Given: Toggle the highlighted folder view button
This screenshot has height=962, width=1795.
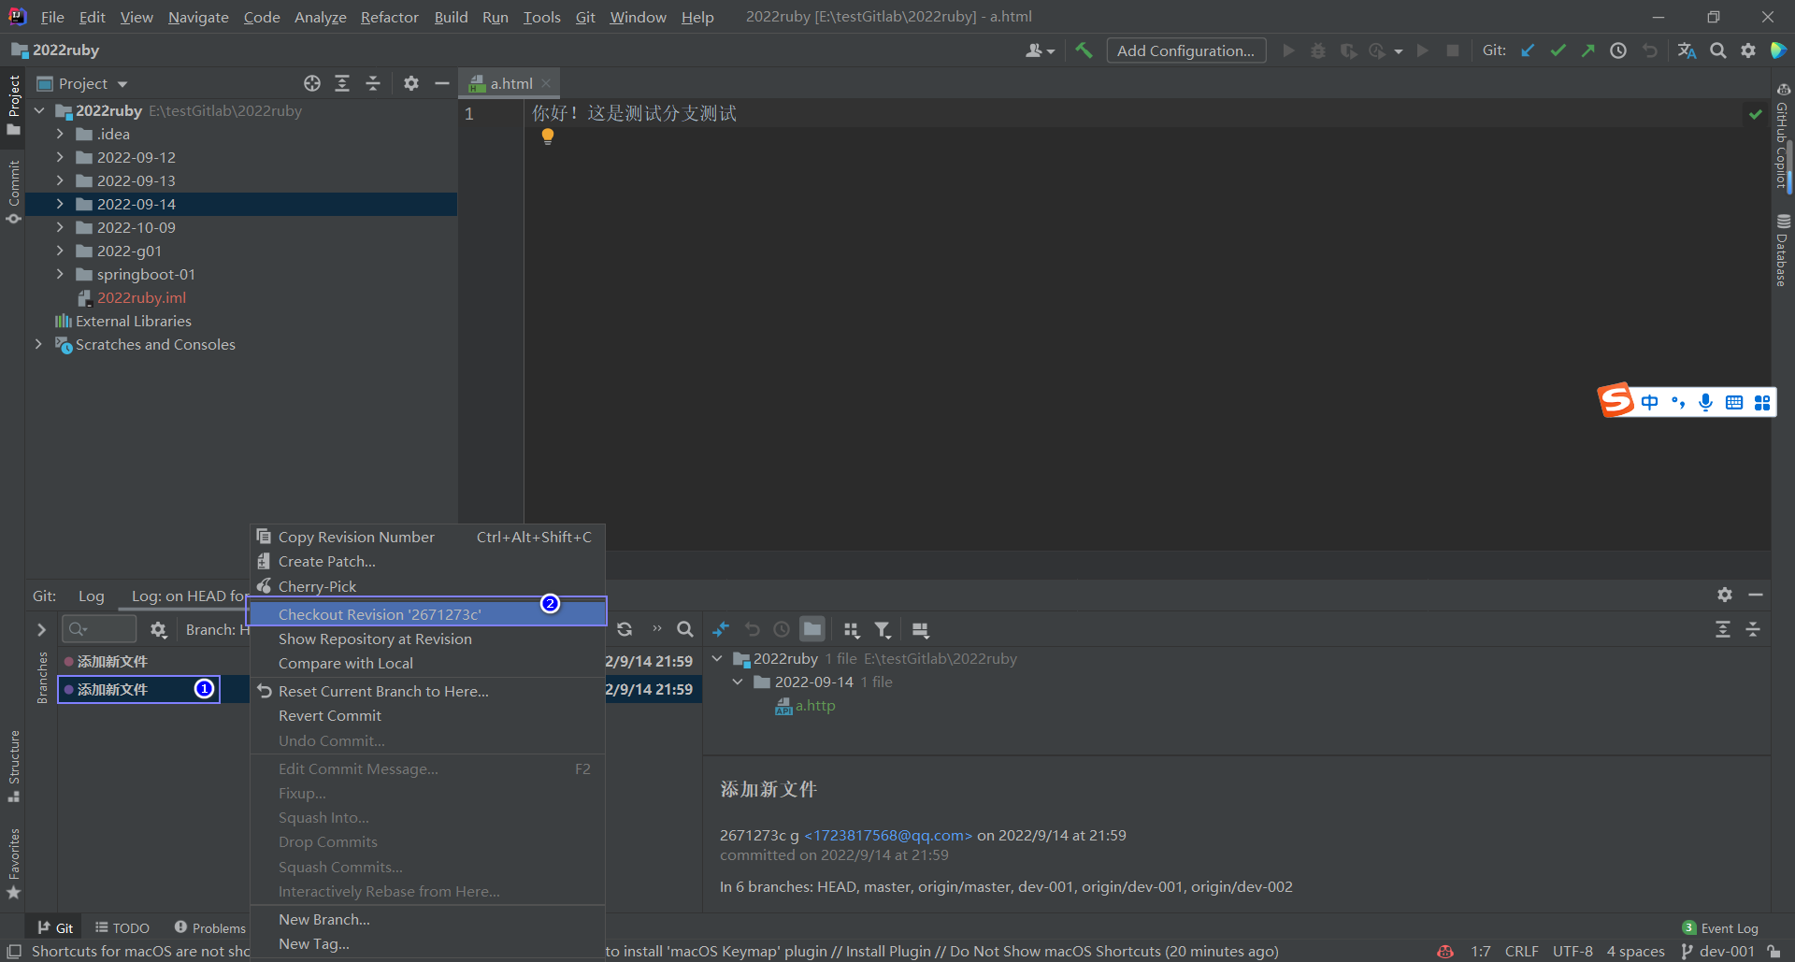Looking at the screenshot, I should point(812,629).
